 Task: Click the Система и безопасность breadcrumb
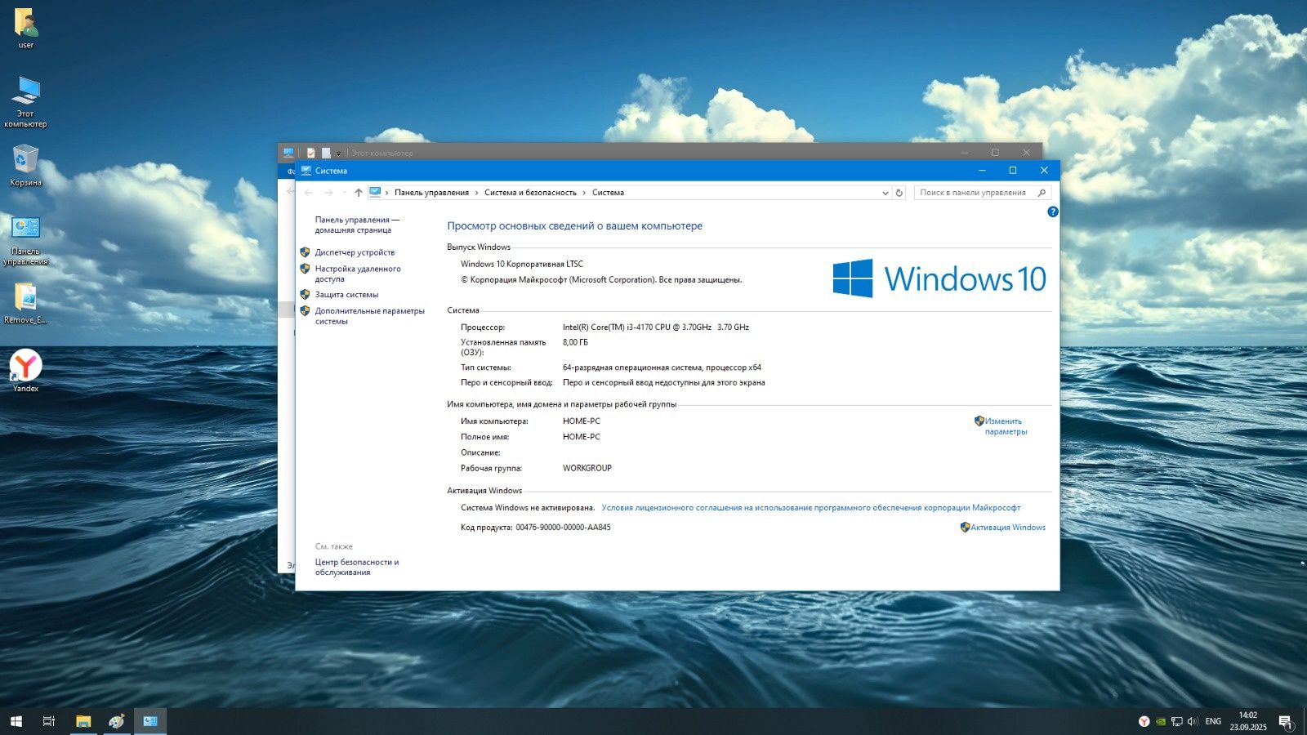pos(530,193)
